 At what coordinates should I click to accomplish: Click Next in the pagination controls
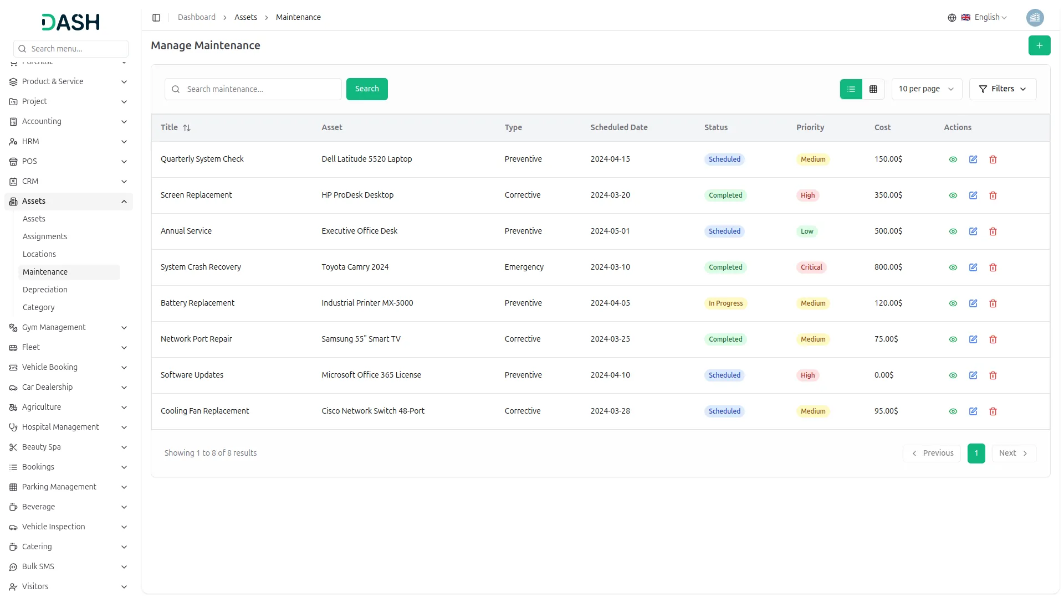coord(1013,453)
